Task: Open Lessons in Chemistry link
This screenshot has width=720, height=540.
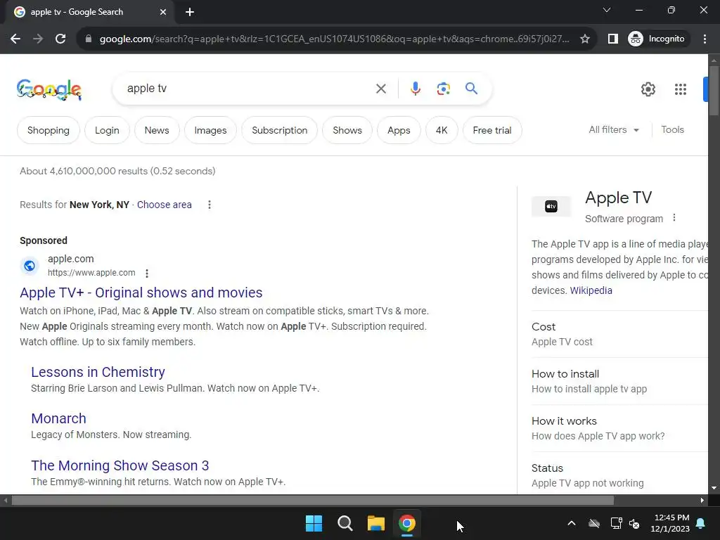Action: click(x=98, y=372)
